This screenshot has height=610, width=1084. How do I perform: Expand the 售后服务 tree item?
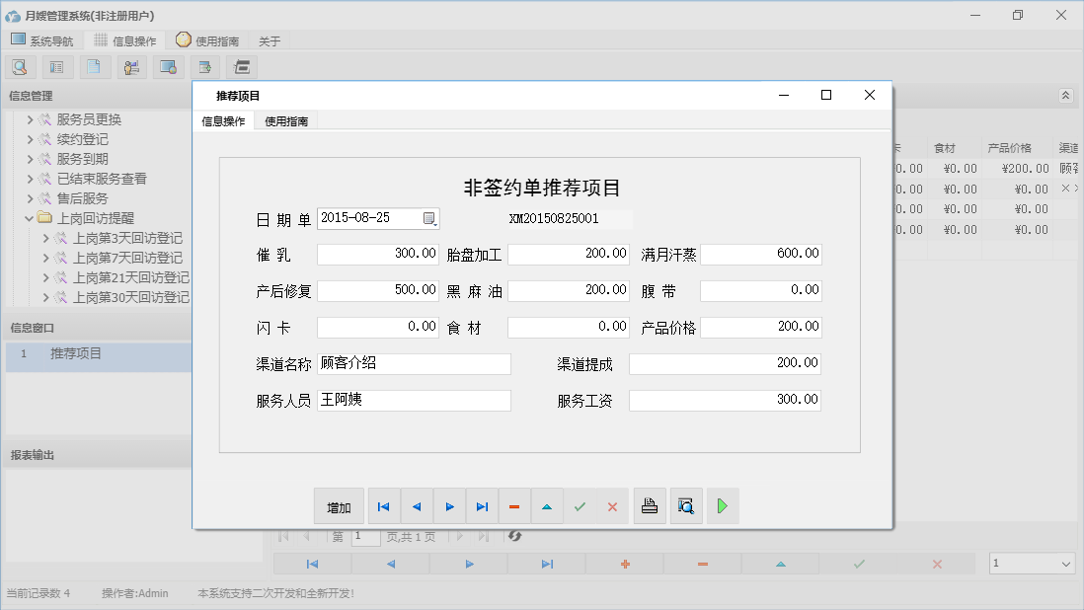pyautogui.click(x=30, y=198)
